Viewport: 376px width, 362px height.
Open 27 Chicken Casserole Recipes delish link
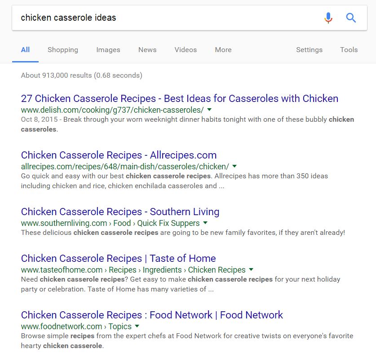click(180, 98)
